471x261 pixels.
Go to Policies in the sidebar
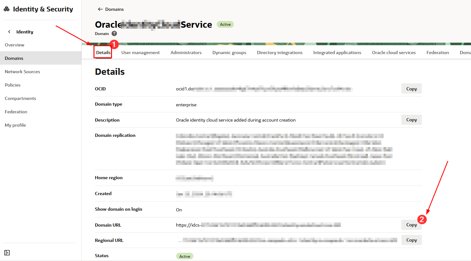point(12,85)
